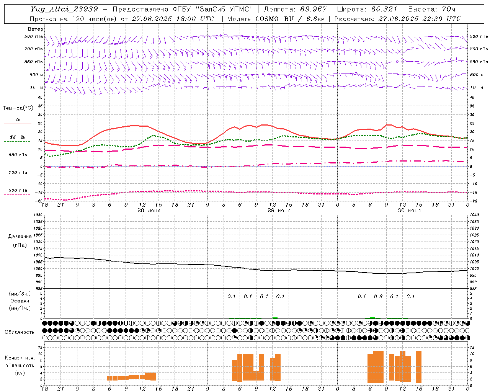The image size is (490, 392).
Task: Click the station title Yug_Altai_23939
Action: [x=64, y=9]
